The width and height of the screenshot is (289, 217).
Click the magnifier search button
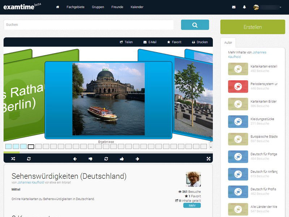pyautogui.click(x=195, y=25)
